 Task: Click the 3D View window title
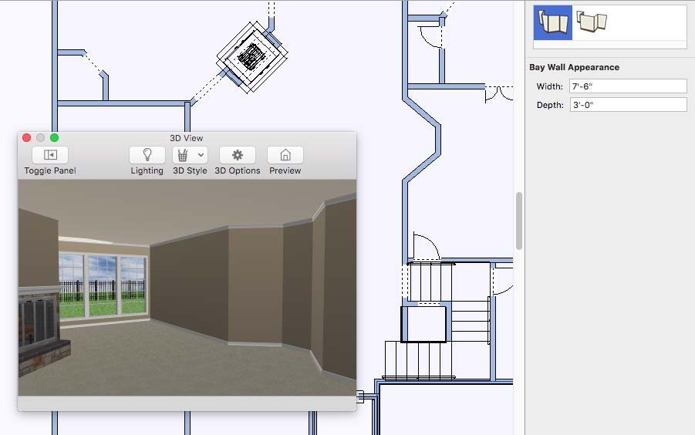click(186, 138)
